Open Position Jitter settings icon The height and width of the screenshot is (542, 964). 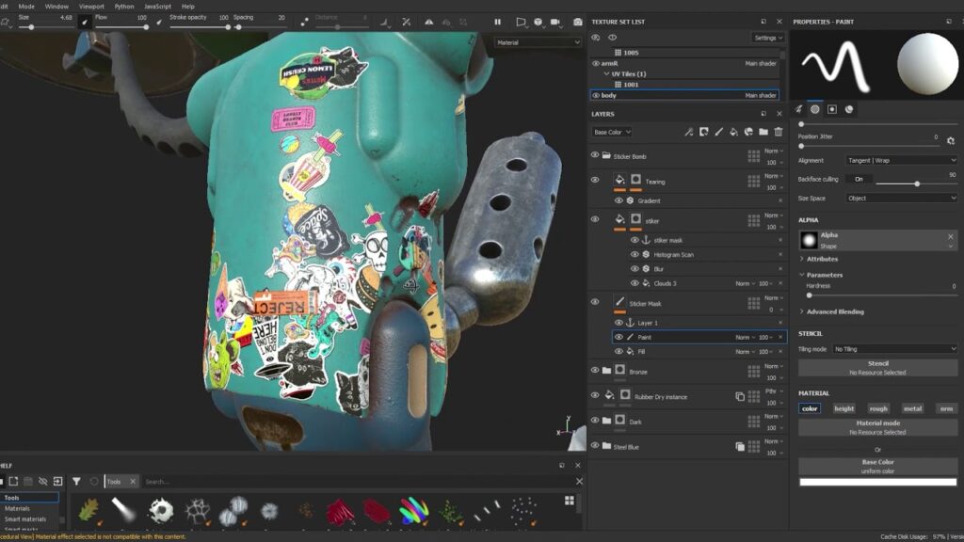[951, 141]
